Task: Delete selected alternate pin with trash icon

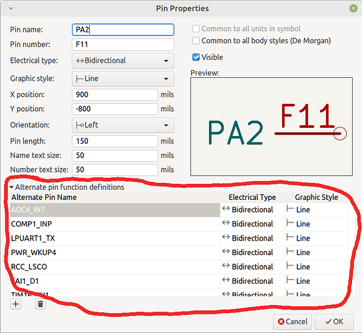Action: (41, 304)
